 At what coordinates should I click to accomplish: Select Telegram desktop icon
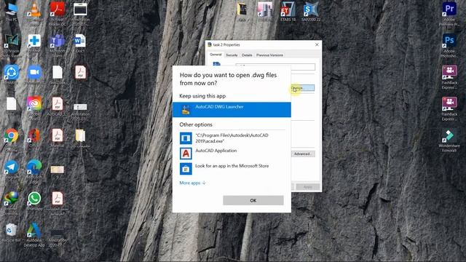tap(12, 170)
